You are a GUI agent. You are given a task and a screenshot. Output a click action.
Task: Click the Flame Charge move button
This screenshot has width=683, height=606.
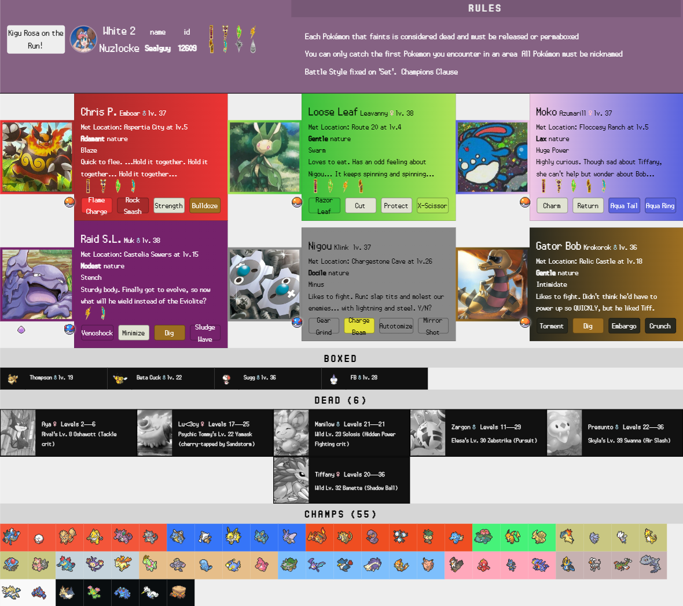point(97,206)
